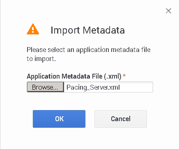
Task: Click the Browse... file button
Action: pos(46,87)
